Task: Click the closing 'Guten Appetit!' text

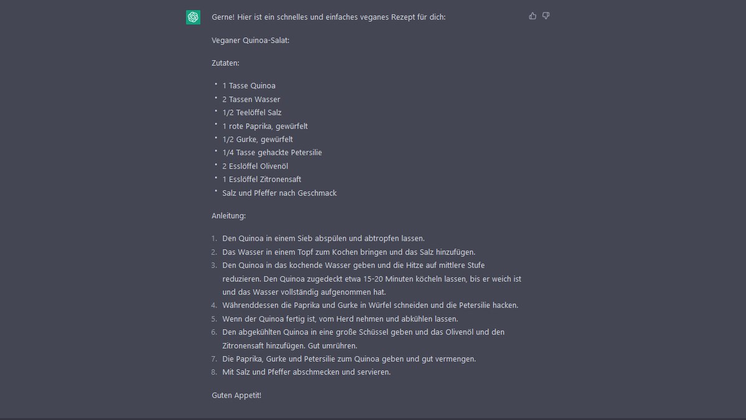Action: tap(236, 395)
